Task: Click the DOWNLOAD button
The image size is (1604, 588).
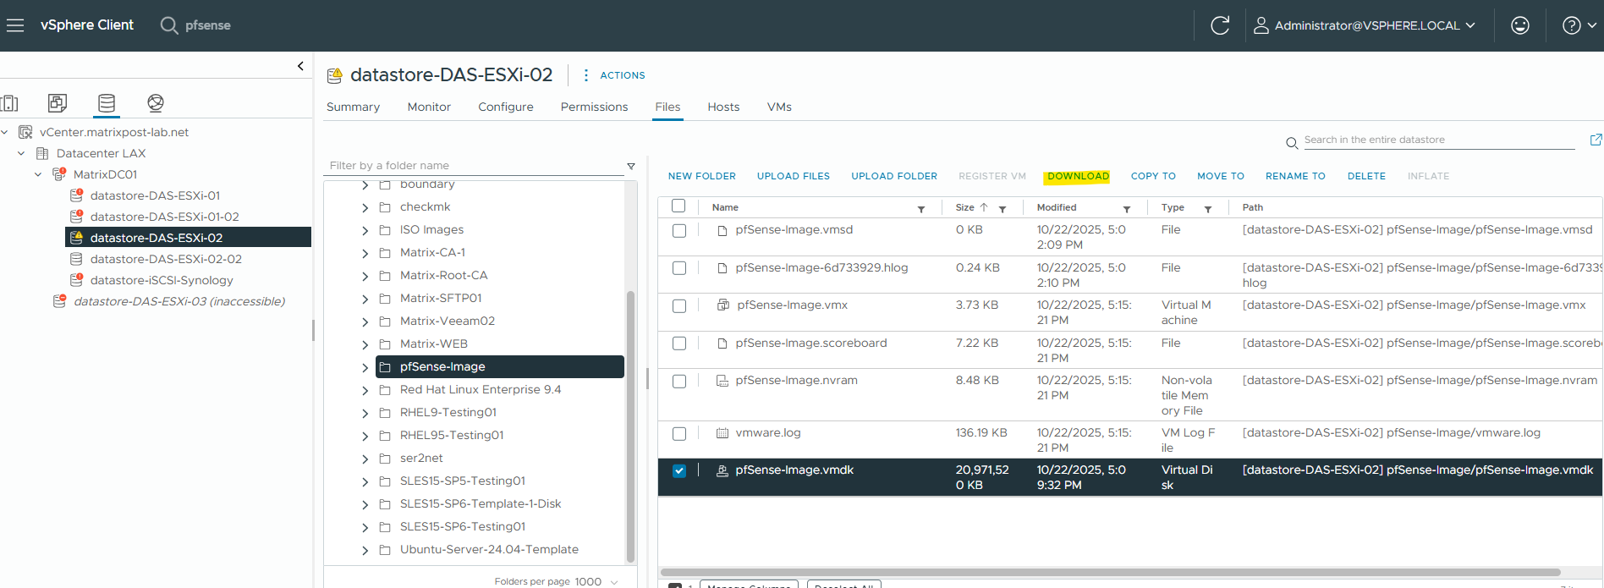Action: tap(1078, 176)
